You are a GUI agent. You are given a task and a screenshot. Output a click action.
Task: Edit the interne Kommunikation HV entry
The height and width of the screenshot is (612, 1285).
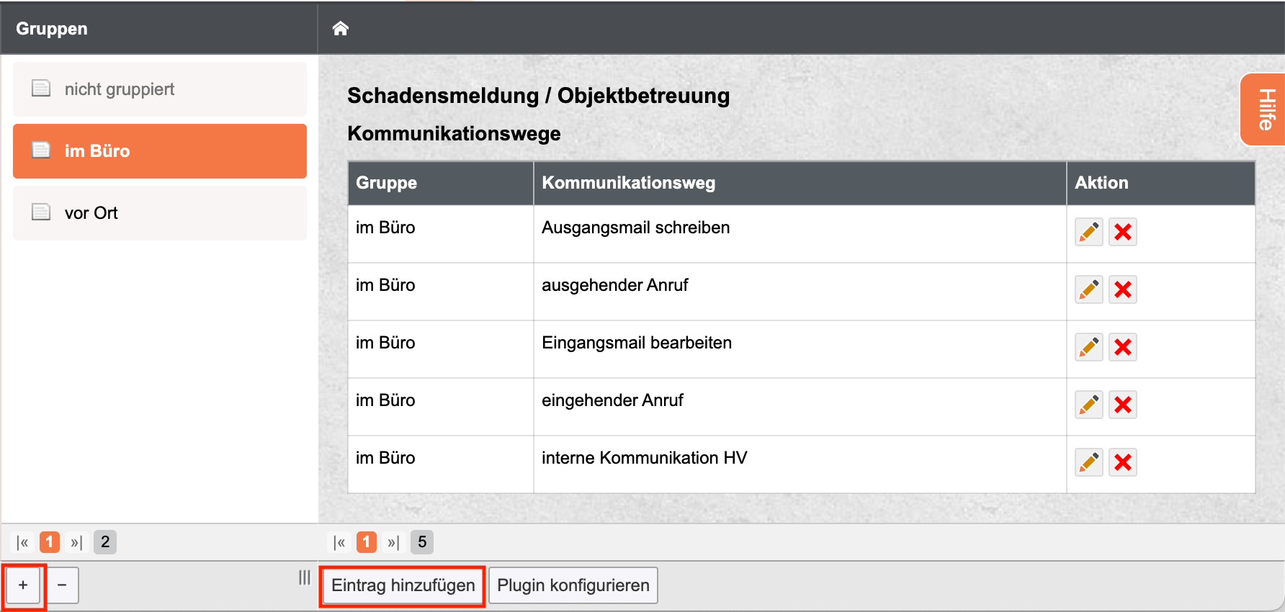(1089, 462)
